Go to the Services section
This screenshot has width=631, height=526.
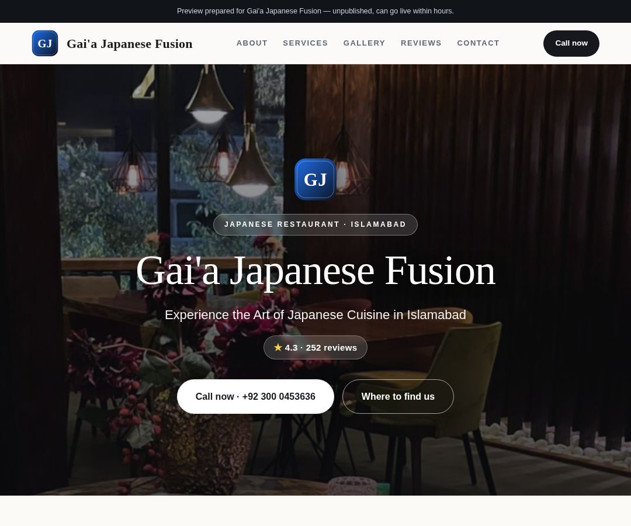tap(306, 43)
